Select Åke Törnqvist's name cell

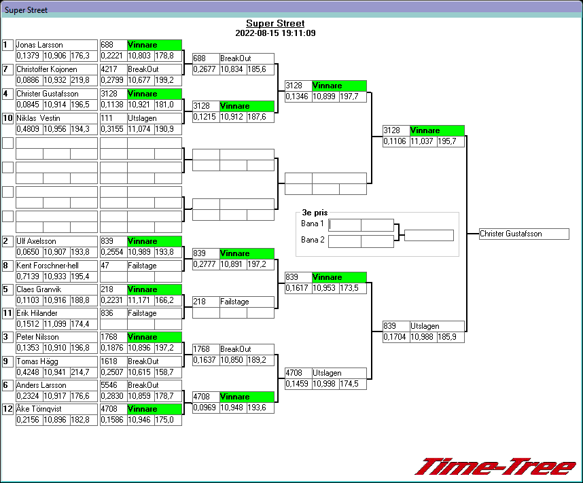[56, 409]
